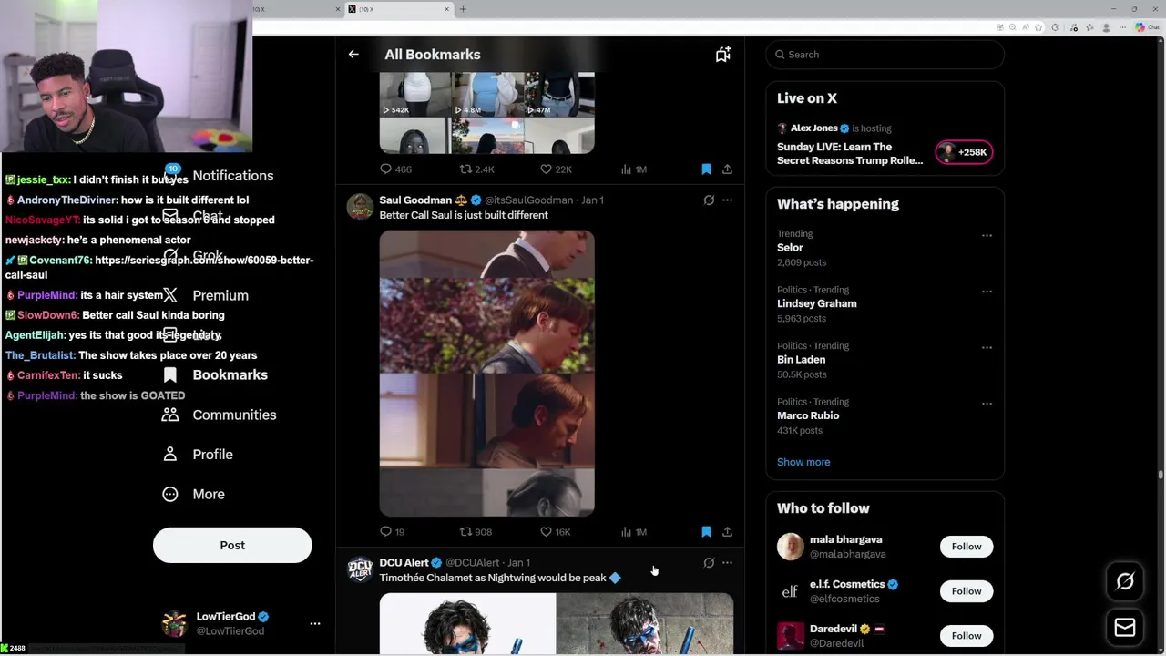Follow Daredevil account
The width and height of the screenshot is (1166, 656).
[x=967, y=636]
